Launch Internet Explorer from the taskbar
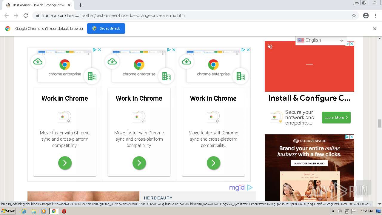 pos(24,211)
